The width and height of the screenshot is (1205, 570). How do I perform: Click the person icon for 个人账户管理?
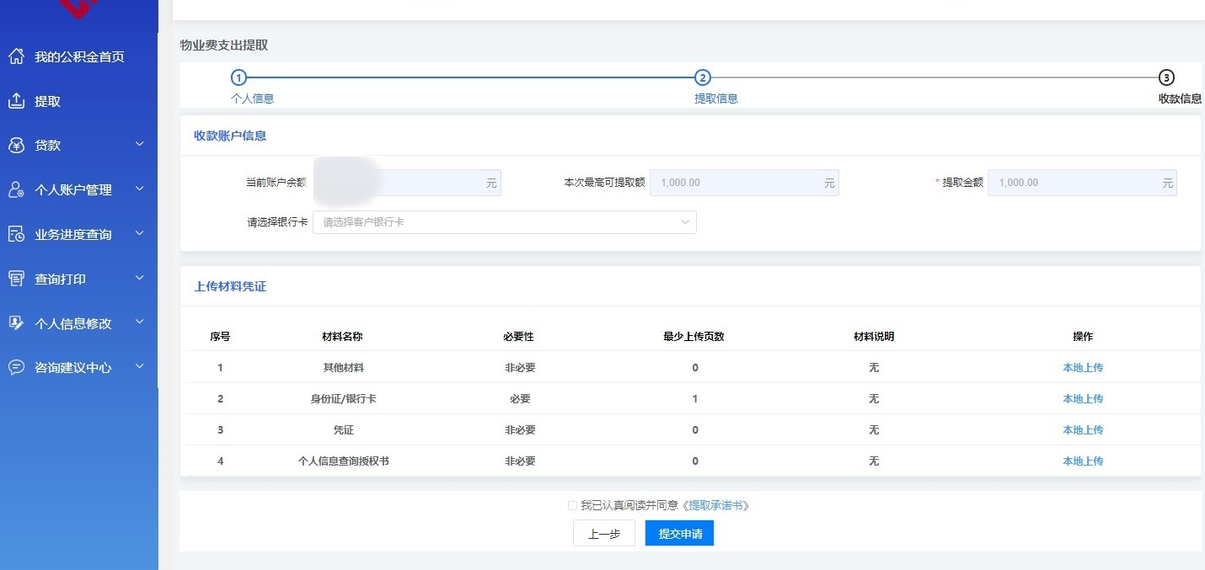pyautogui.click(x=16, y=190)
